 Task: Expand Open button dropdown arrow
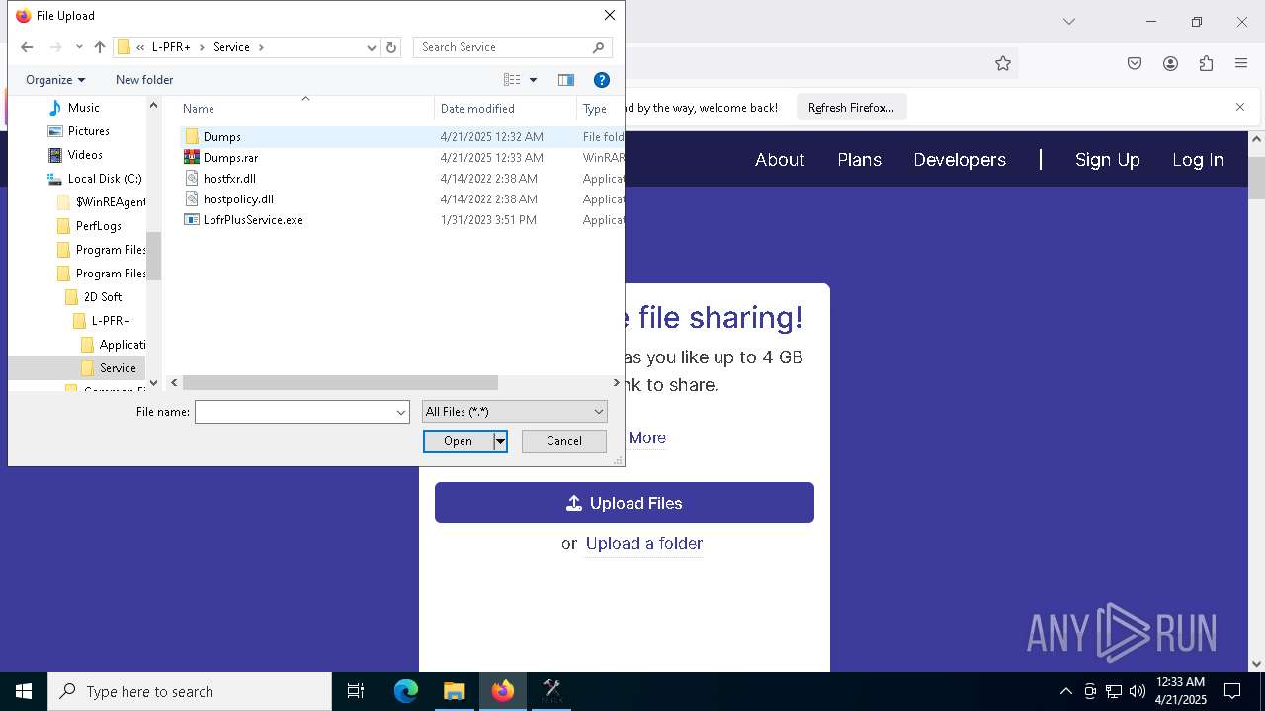[x=500, y=441]
